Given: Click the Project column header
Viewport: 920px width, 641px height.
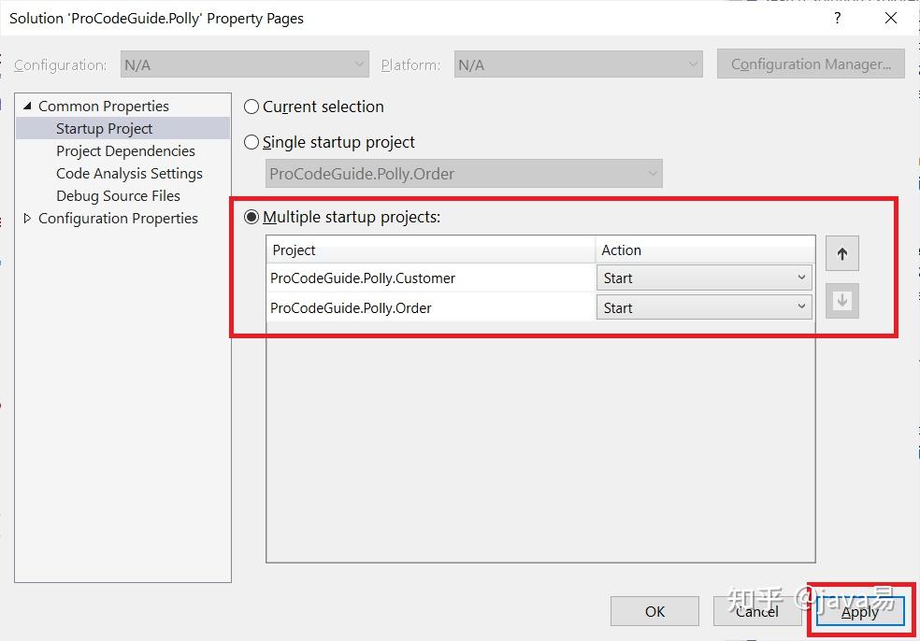Looking at the screenshot, I should tap(431, 249).
